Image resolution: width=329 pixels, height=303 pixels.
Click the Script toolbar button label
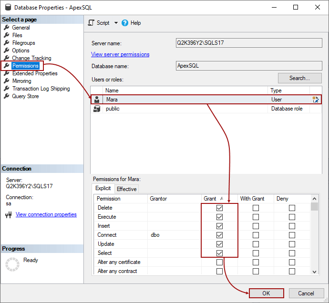pos(103,23)
